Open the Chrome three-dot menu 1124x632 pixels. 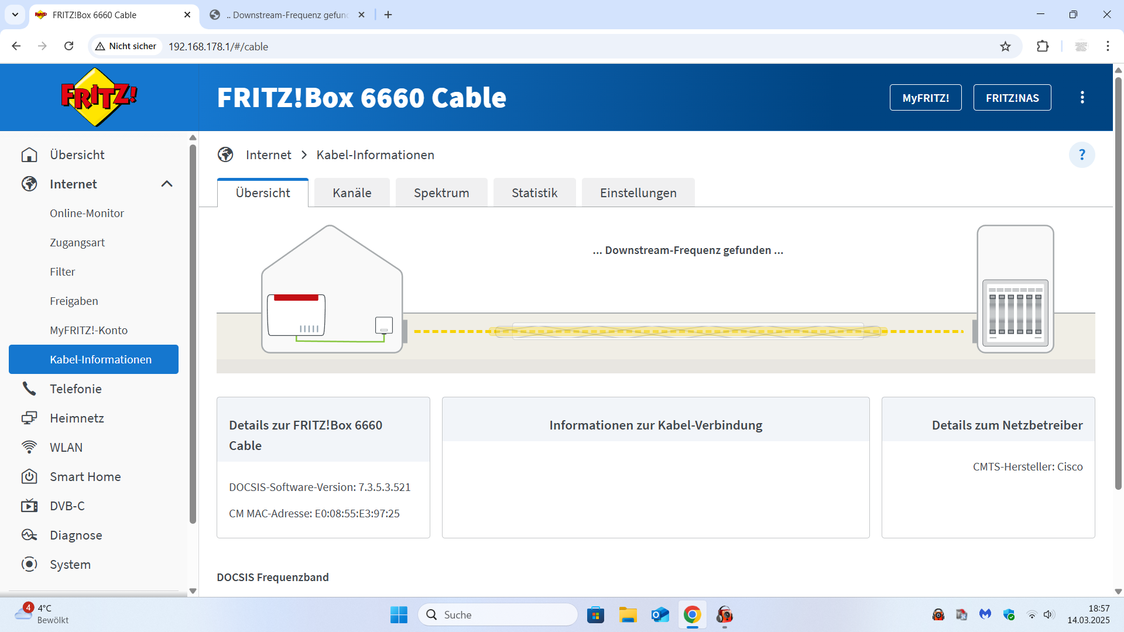(x=1108, y=46)
